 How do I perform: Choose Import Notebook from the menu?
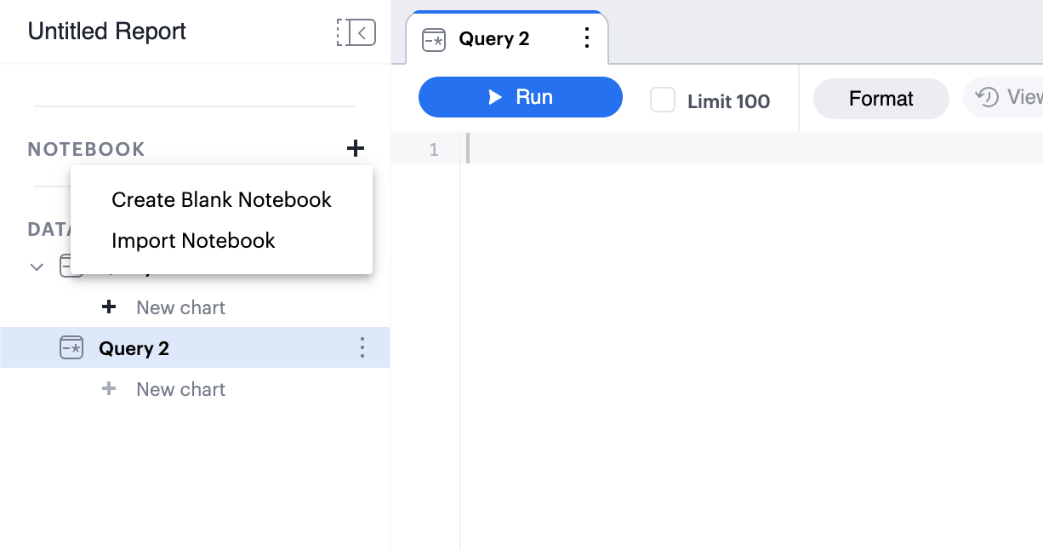[x=193, y=241]
